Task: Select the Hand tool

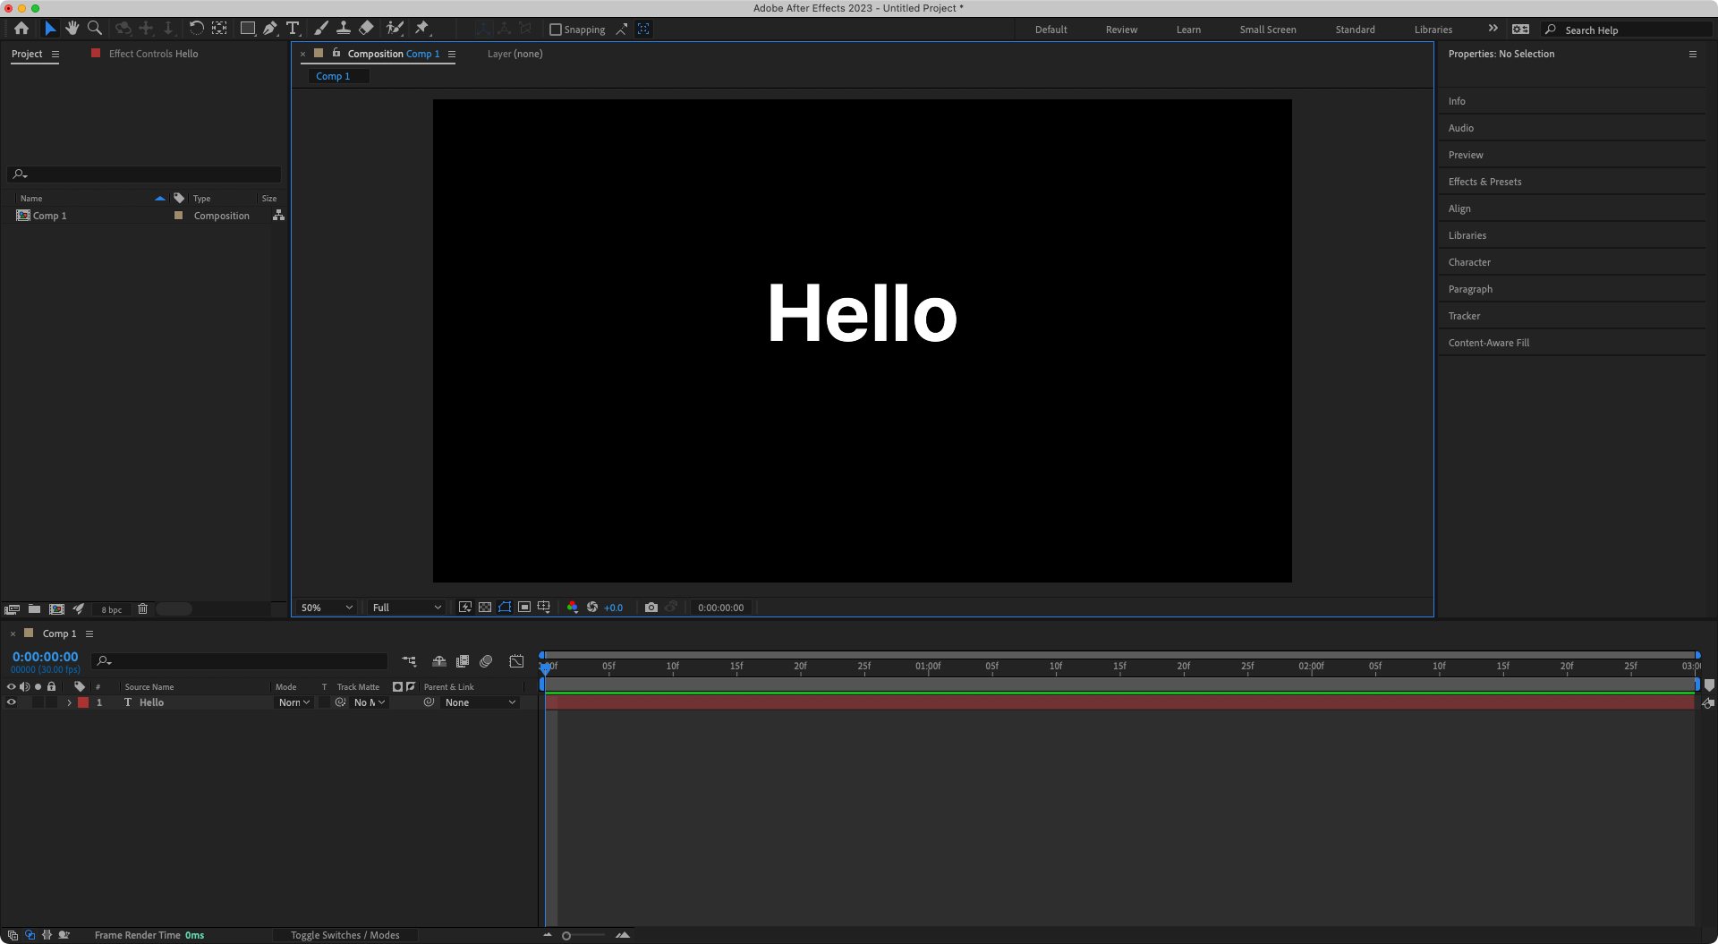Action: point(72,29)
